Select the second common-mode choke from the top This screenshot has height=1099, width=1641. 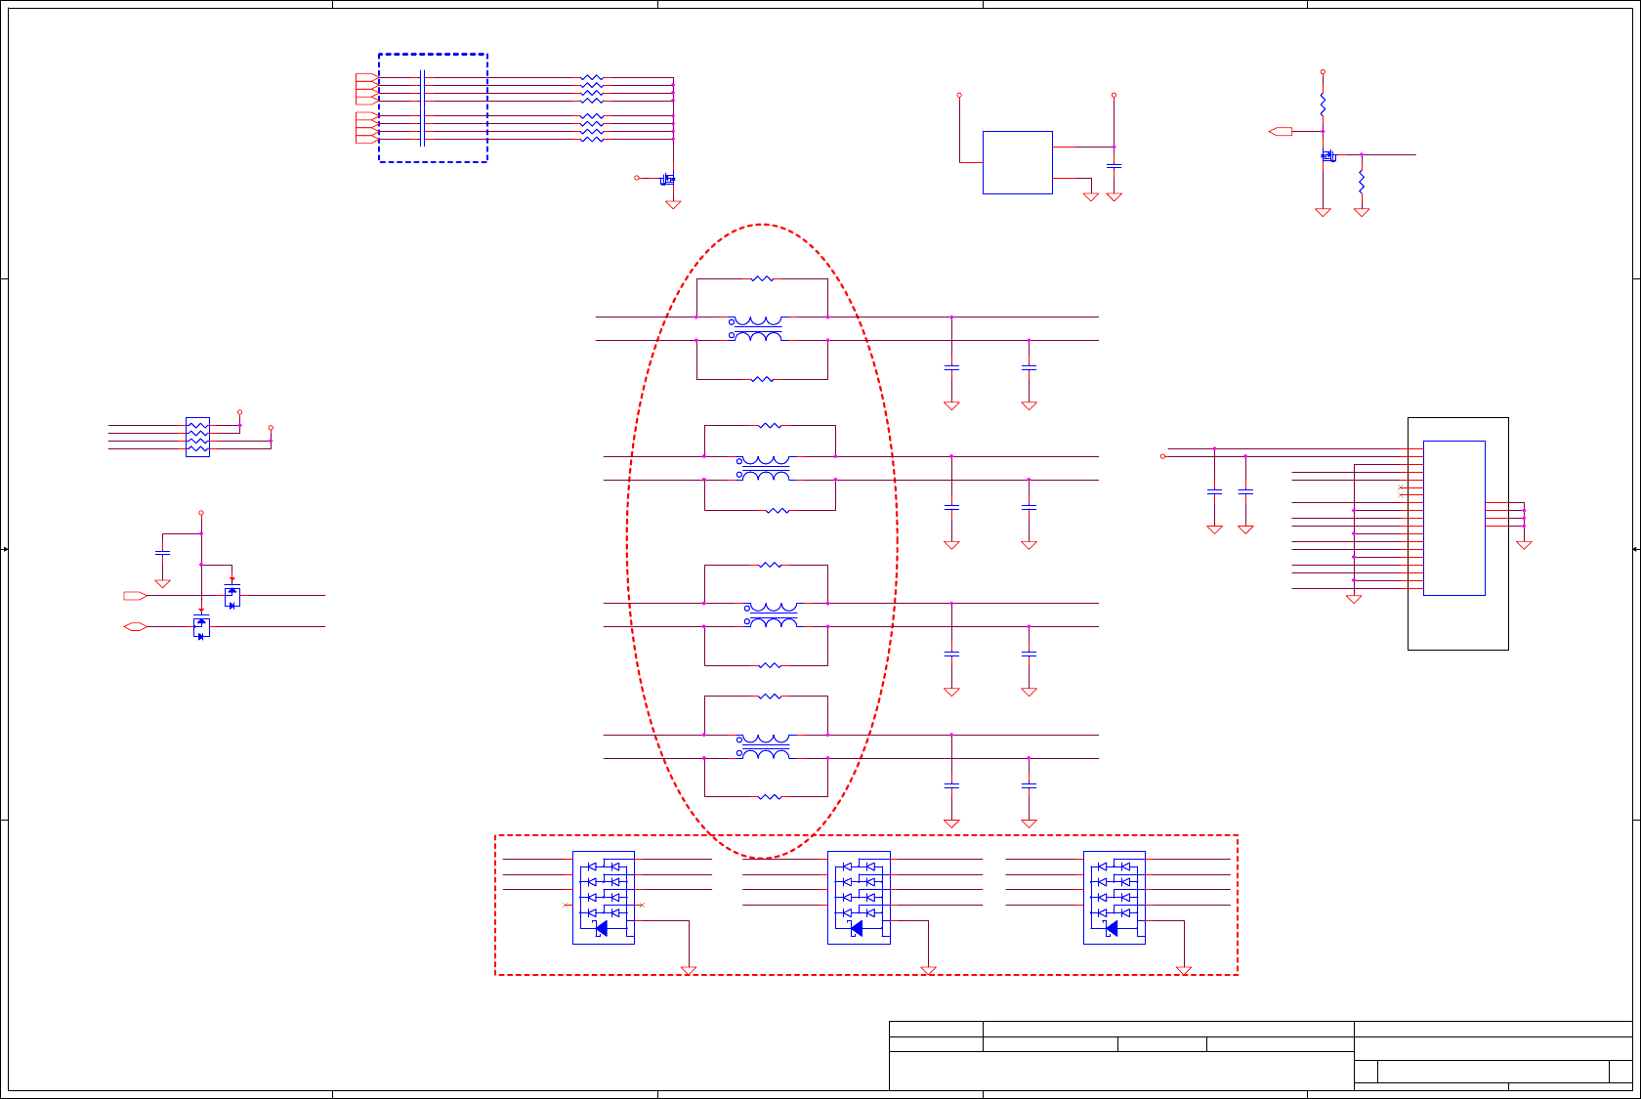(x=764, y=468)
